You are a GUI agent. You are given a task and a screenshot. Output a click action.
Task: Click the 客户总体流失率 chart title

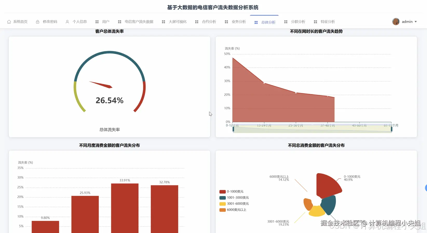(x=110, y=31)
